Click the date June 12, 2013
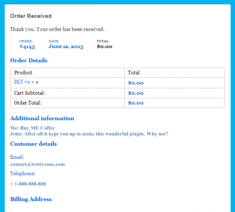 coord(66,47)
